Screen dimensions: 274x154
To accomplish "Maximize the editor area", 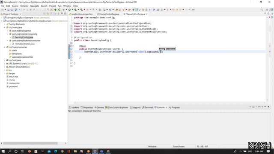I will pyautogui.click(x=268, y=14).
